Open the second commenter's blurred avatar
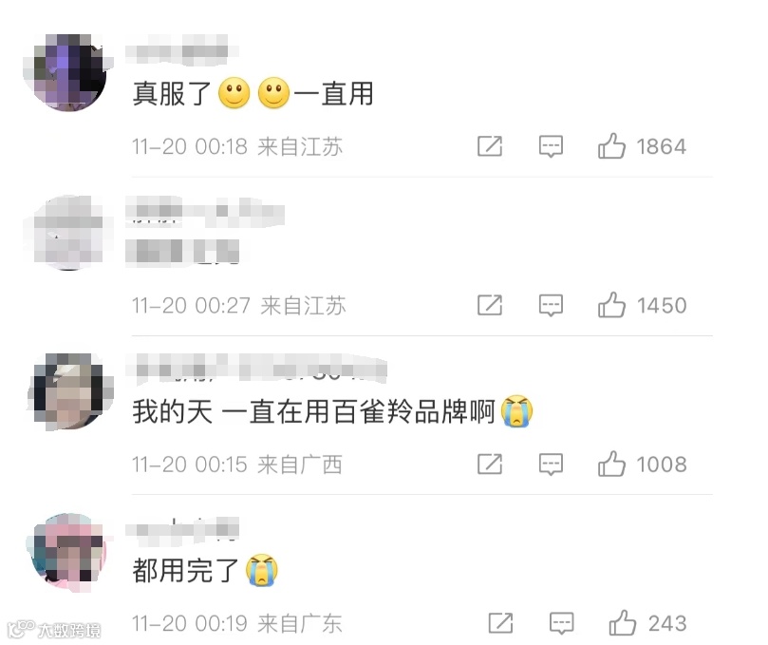 [x=68, y=233]
